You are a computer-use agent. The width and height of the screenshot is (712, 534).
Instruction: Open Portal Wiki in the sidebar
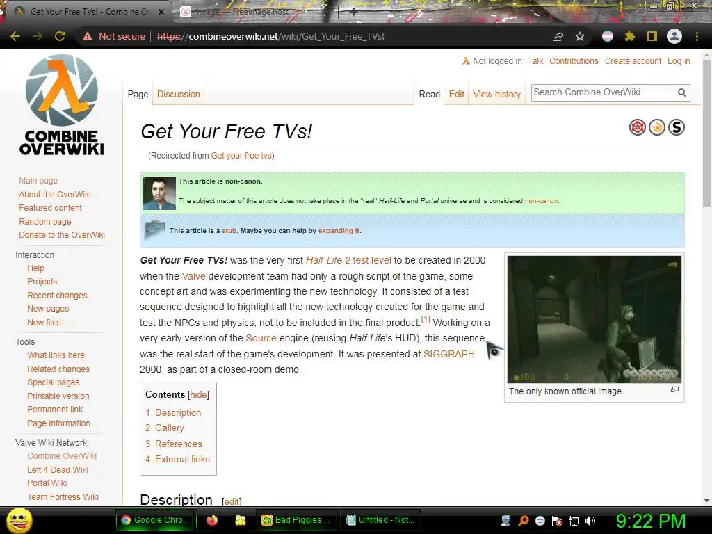point(47,483)
